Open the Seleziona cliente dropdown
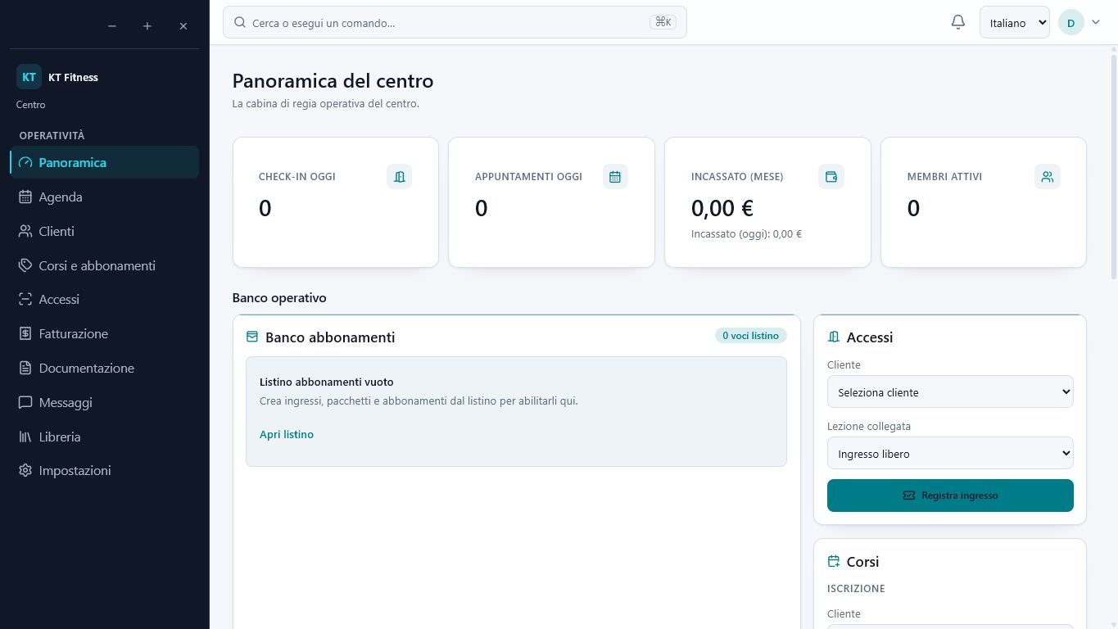 [x=950, y=391]
